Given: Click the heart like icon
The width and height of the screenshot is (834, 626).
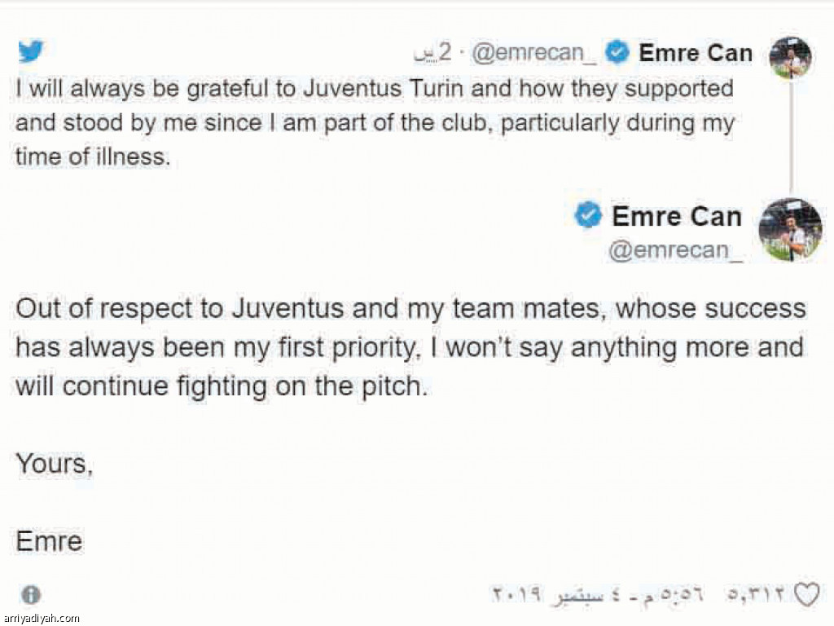Looking at the screenshot, I should (806, 594).
